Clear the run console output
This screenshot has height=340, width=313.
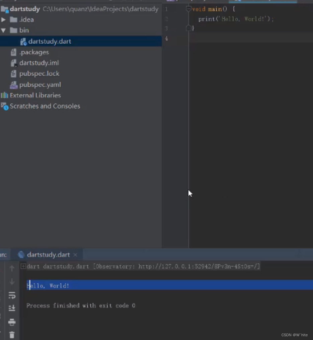click(12, 335)
